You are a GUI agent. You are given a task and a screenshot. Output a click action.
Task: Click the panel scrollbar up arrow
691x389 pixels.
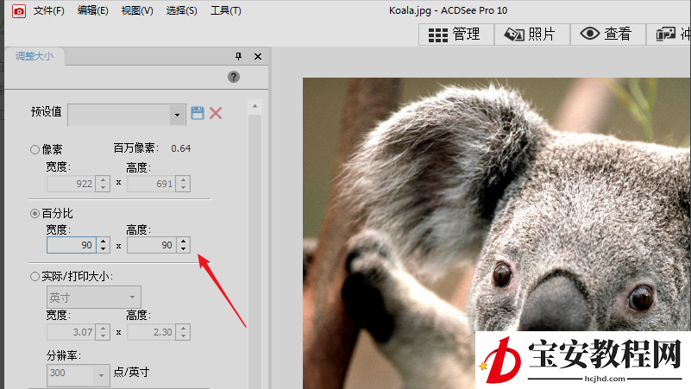(x=254, y=106)
